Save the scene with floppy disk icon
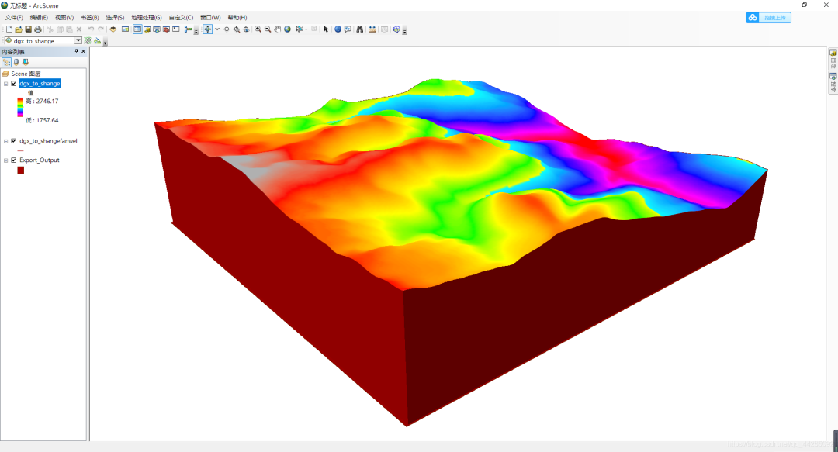Viewport: 838px width, 452px height. 29,29
